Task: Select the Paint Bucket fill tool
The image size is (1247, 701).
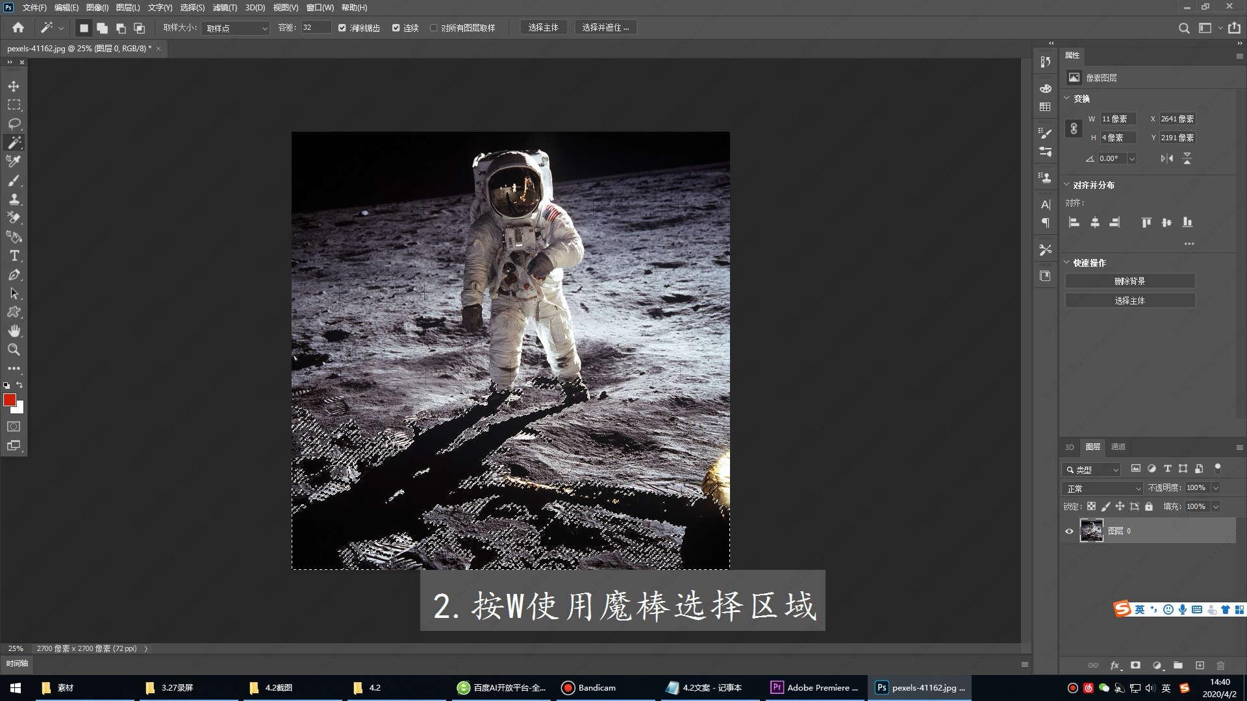Action: point(14,237)
